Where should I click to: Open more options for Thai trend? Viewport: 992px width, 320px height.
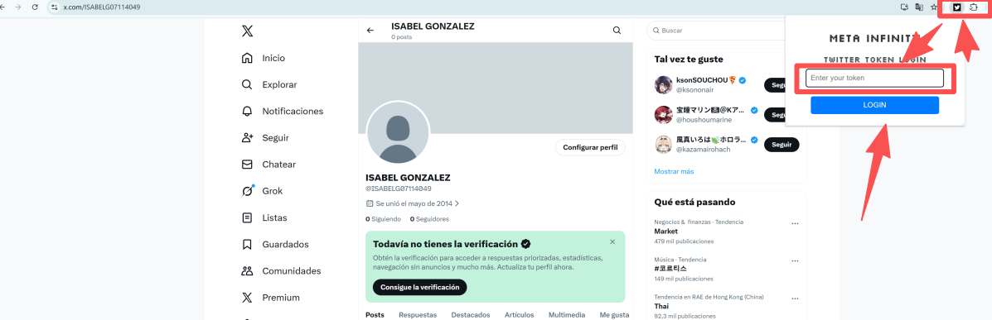tap(796, 299)
